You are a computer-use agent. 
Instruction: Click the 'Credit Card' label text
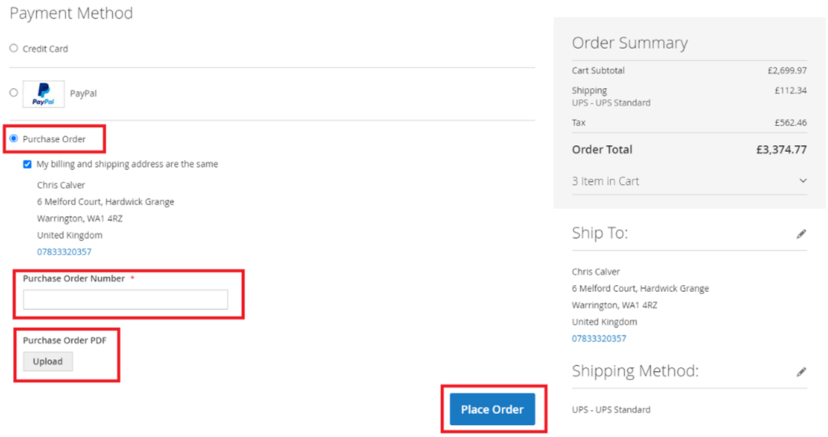47,48
